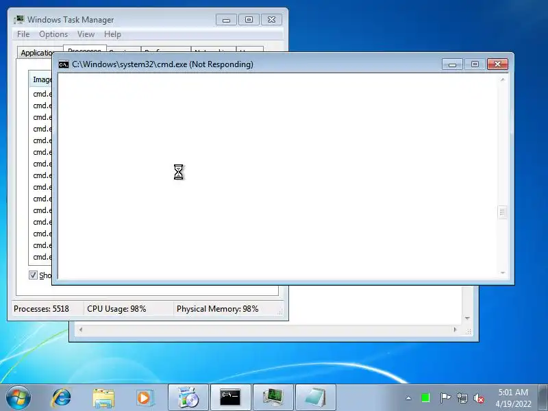Viewport: 548px width, 411px height.
Task: Open the View menu in Task Manager
Action: (86, 34)
